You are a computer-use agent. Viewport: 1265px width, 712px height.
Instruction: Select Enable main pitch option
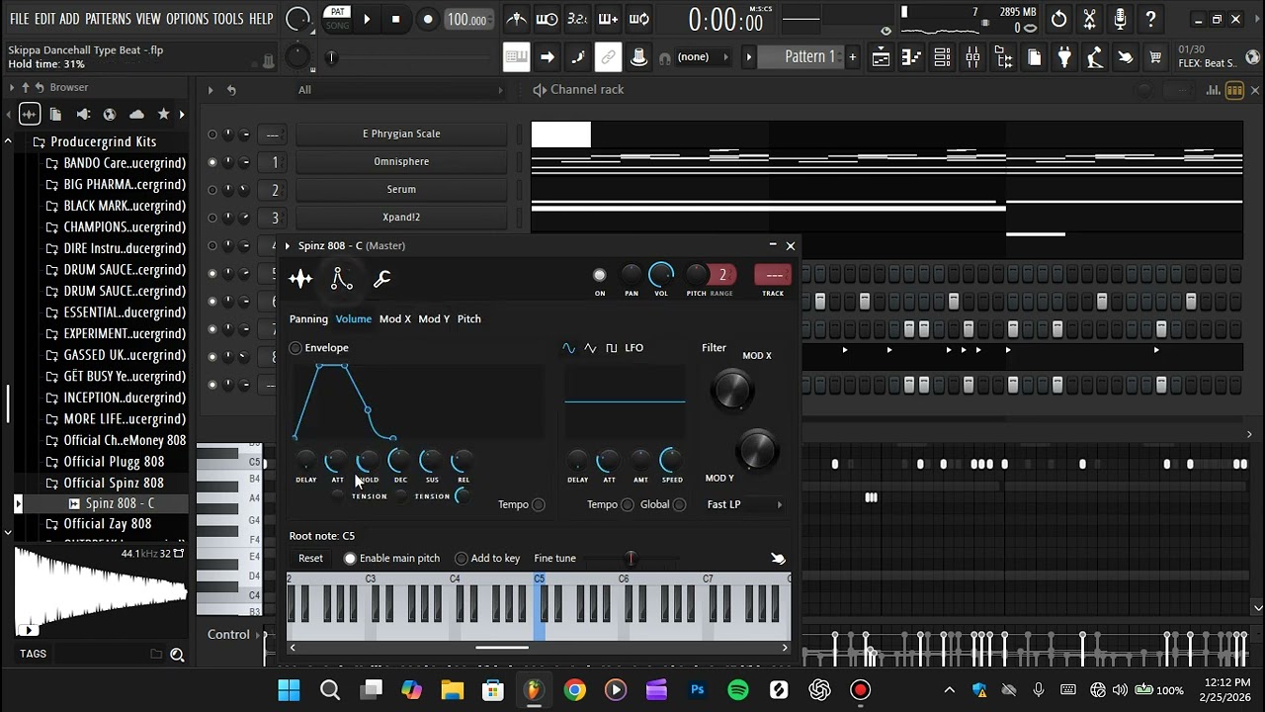point(350,559)
